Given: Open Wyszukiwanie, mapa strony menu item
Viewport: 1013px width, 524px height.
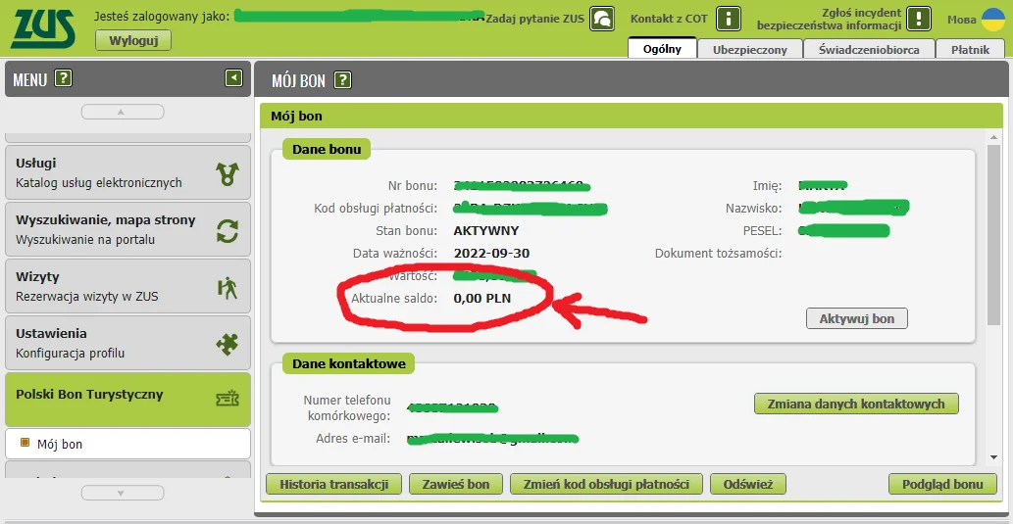Looking at the screenshot, I should point(127,229).
